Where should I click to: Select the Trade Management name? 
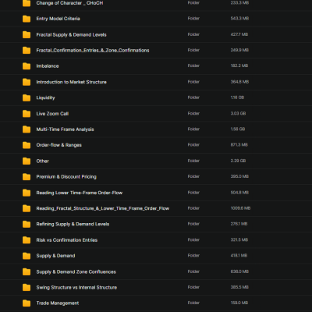(x=58, y=303)
